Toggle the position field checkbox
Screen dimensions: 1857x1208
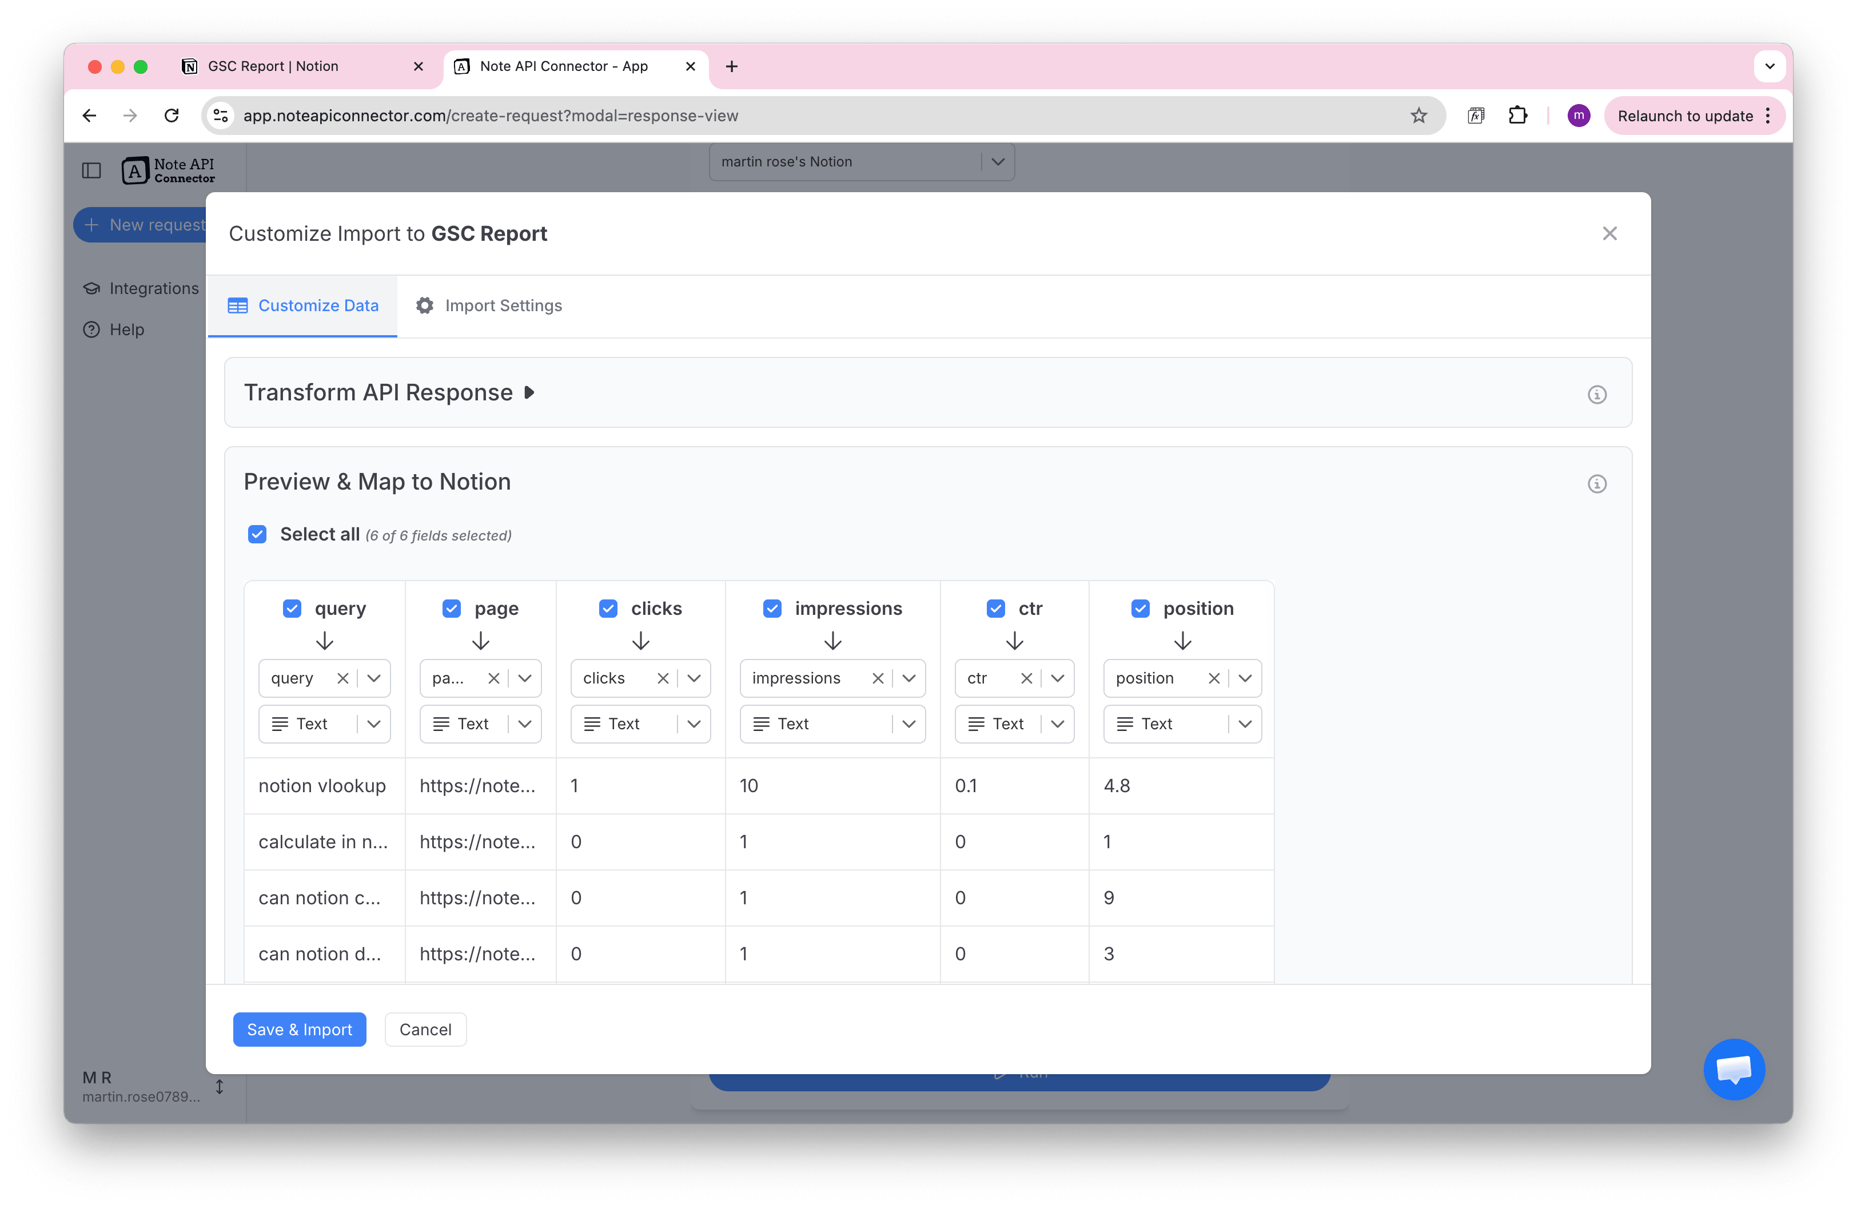1141,608
